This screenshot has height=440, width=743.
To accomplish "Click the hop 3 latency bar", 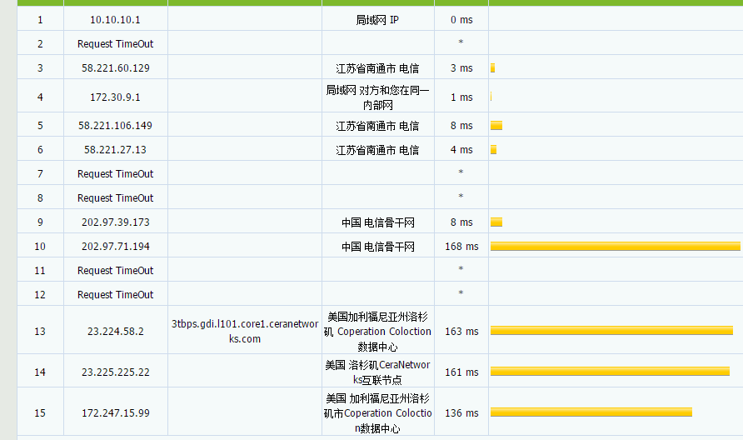I will pyautogui.click(x=493, y=67).
